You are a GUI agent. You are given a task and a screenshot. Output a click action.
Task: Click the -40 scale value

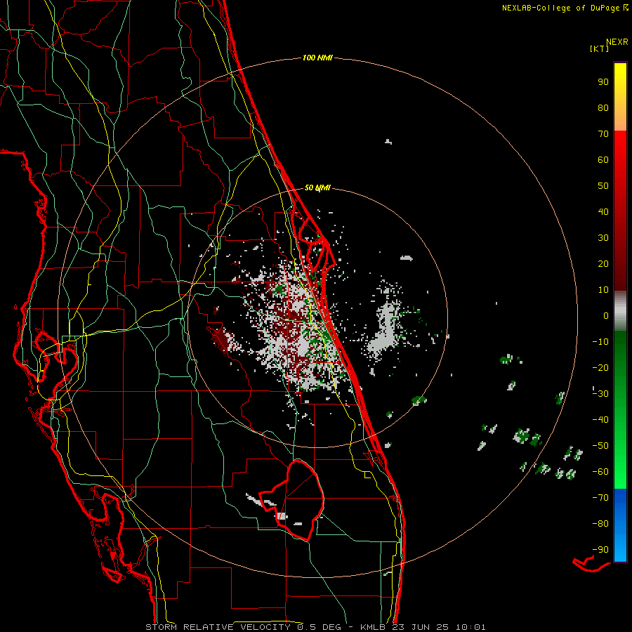tap(600, 420)
